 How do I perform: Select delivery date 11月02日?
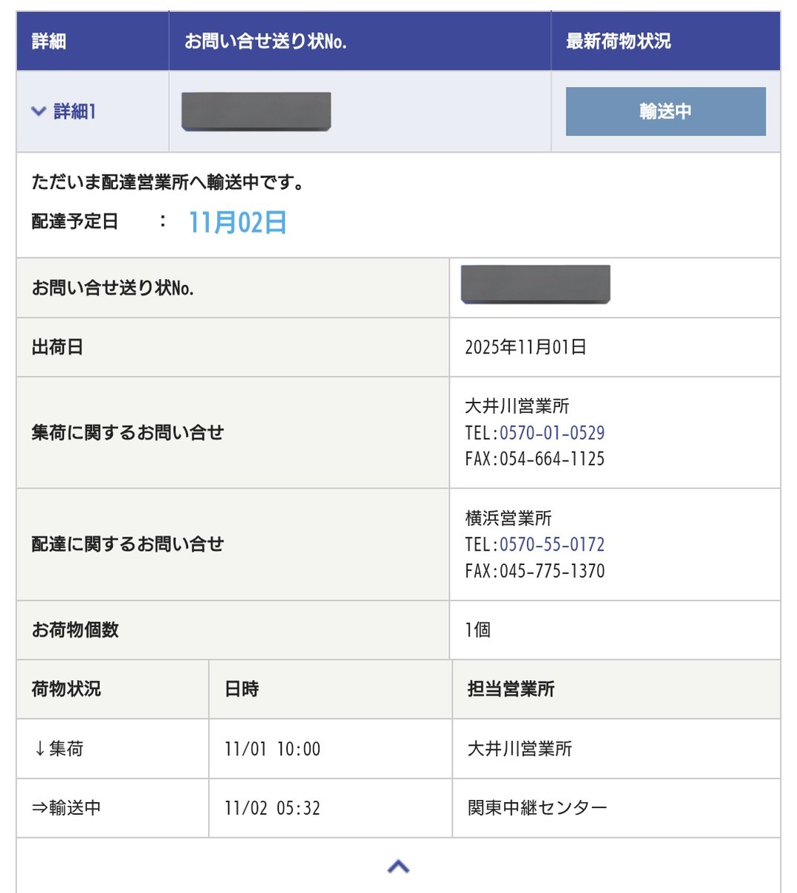[238, 223]
